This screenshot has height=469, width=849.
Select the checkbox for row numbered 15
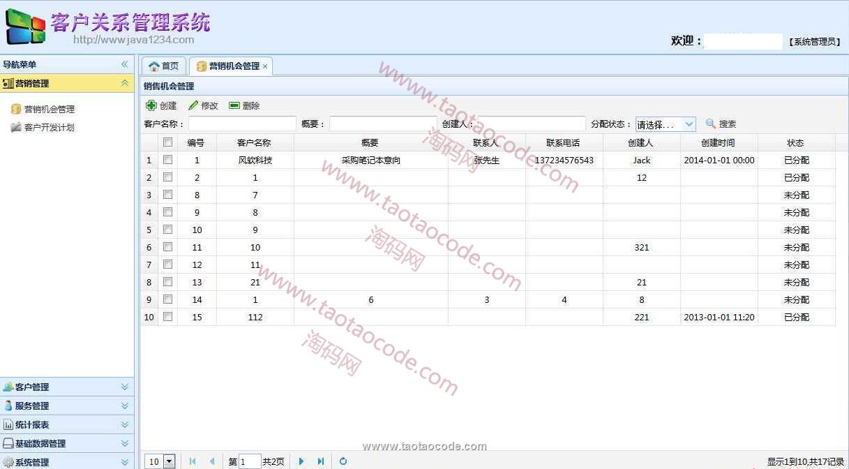(167, 317)
